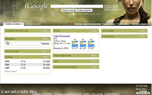The height and width of the screenshot is (95, 152).
Task: Click the Поиск в Google button
Action: tap(69, 10)
